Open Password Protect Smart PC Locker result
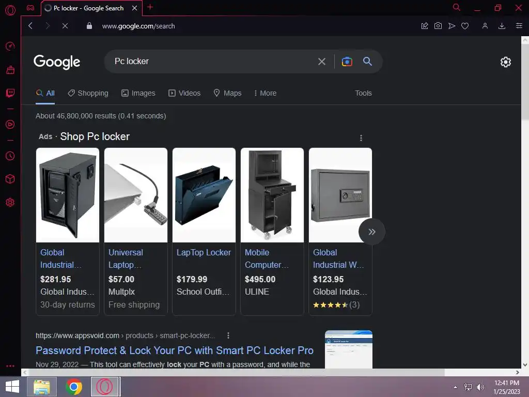529x397 pixels. coord(175,350)
